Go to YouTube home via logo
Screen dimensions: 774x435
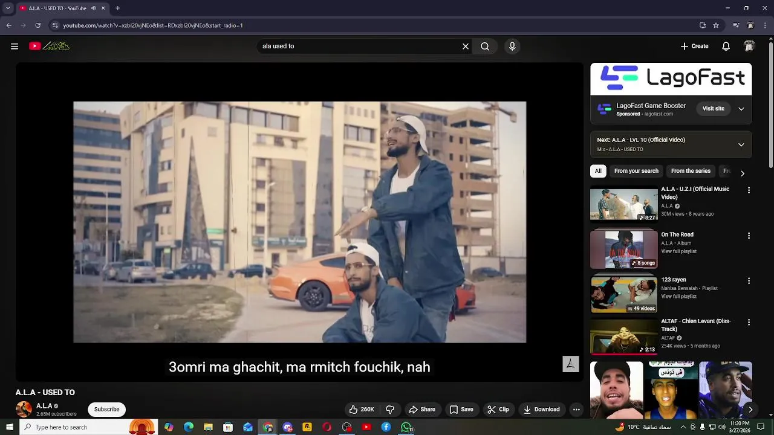point(50,46)
